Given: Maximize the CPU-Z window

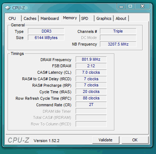Looking at the screenshot, I should [130, 6].
